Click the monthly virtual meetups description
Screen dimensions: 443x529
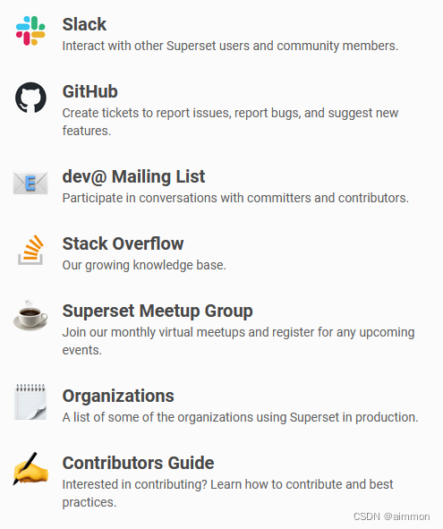[238, 341]
